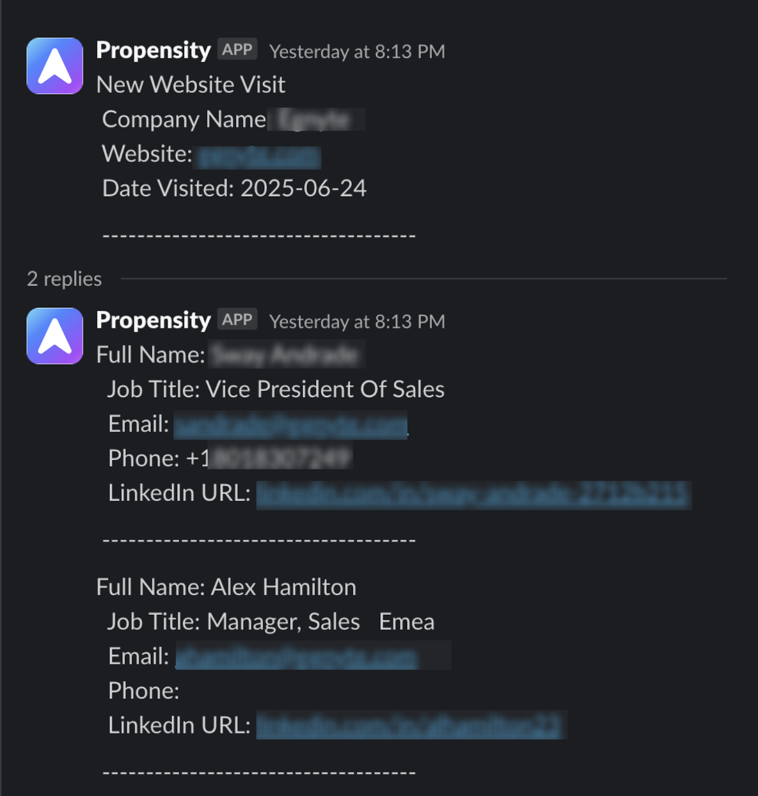Open the blurred company website link
The image size is (758, 796).
(258, 156)
